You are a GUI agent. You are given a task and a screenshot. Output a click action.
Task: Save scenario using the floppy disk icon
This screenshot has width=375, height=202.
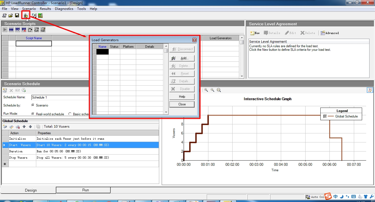[x=17, y=16]
